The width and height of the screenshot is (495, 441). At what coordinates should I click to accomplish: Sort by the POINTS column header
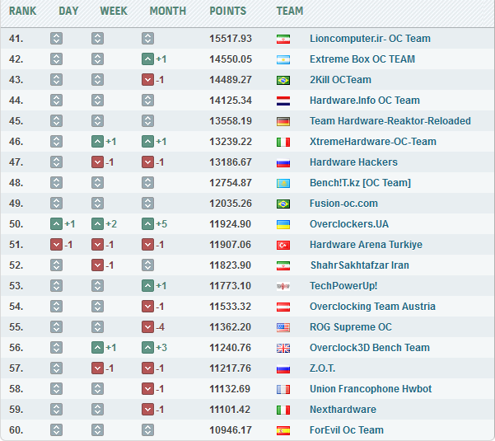228,11
